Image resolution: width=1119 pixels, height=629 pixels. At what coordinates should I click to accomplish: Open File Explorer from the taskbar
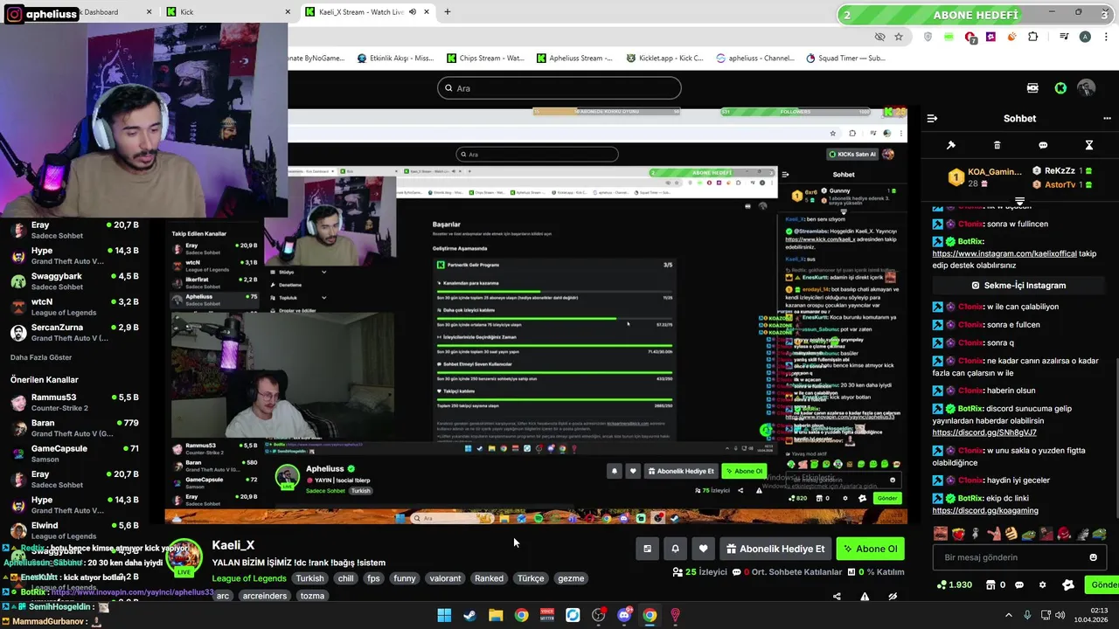tap(496, 615)
